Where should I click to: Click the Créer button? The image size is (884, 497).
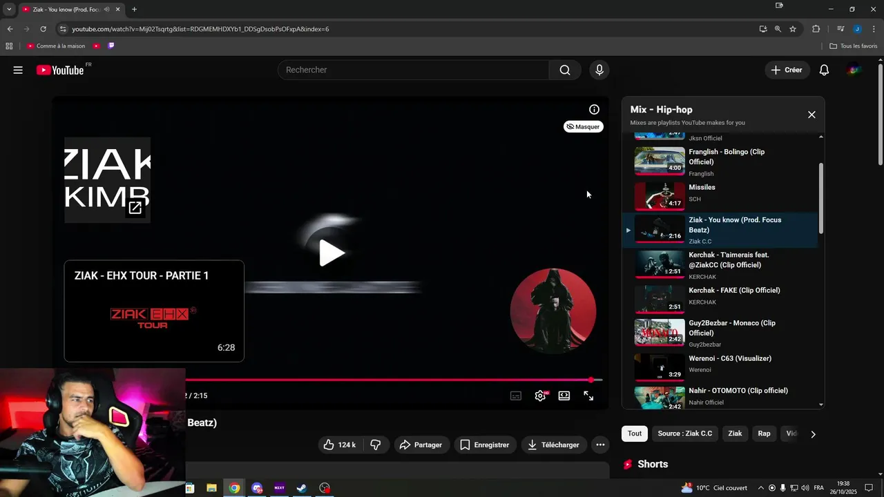(x=787, y=70)
